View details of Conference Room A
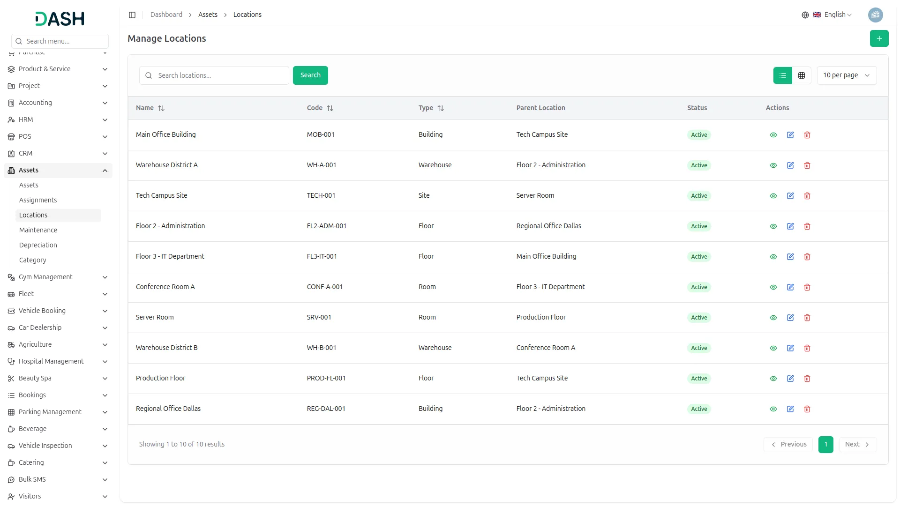The height and width of the screenshot is (506, 900). point(773,287)
